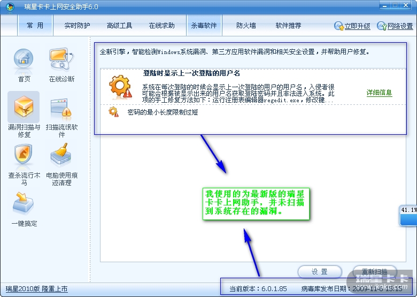Open the 扫描流氓软件 icon
Screen dimensions: 417x297
61,109
